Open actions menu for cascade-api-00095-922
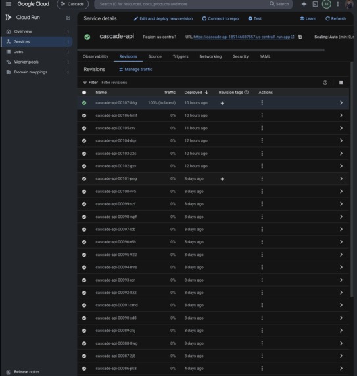 pyautogui.click(x=262, y=255)
